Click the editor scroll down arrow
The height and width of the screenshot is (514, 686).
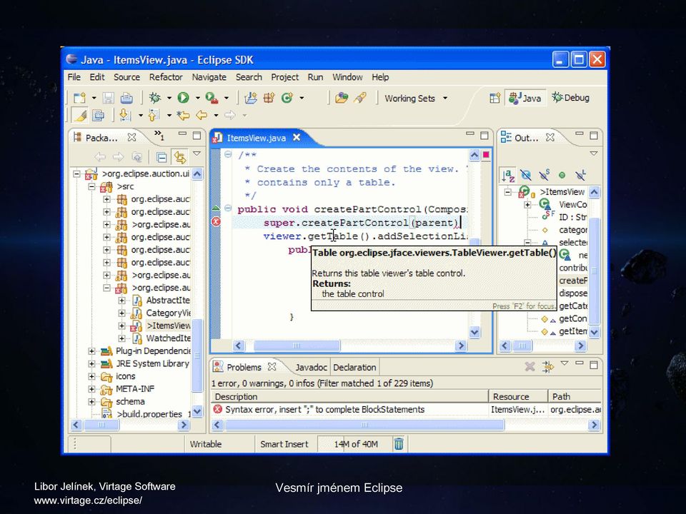(x=474, y=332)
